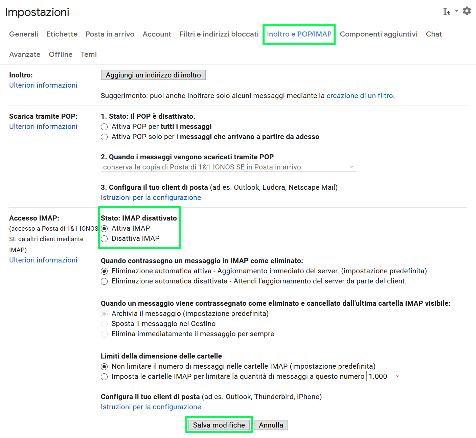This screenshot has width=476, height=438.
Task: Open the 1.000 message limit dropdown
Action: 384,376
